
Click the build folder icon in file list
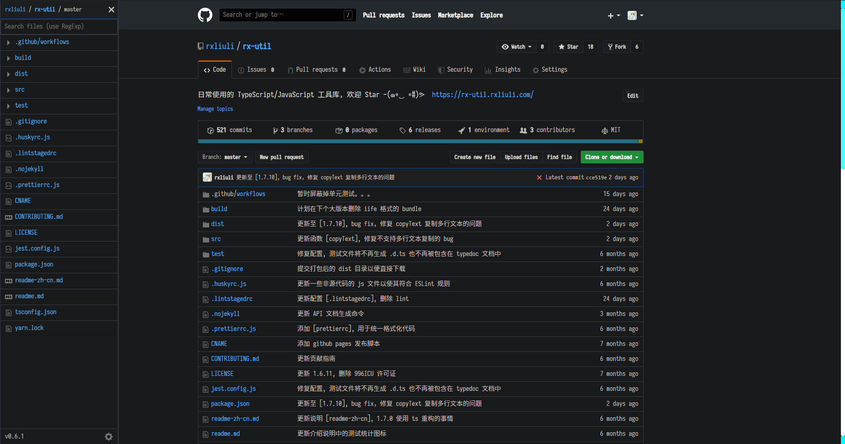[x=206, y=209]
